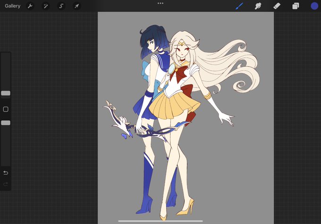Activate the Selection tool

[61, 6]
